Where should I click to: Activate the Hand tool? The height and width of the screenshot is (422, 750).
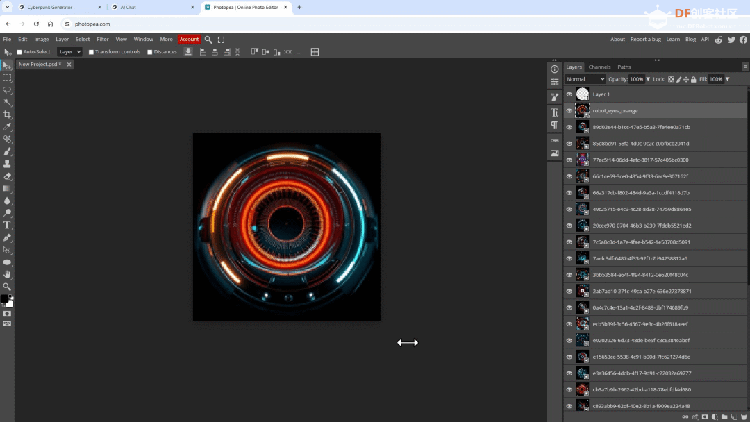[x=7, y=274]
